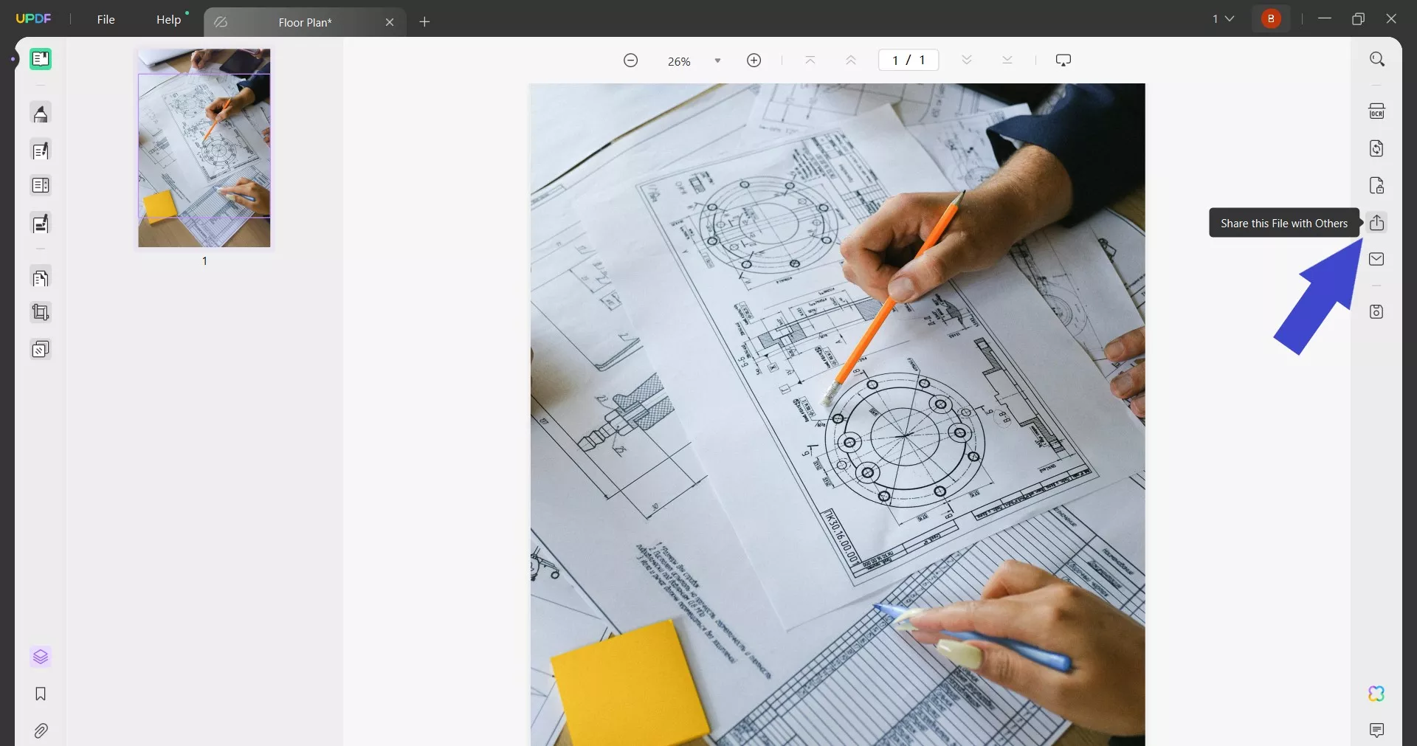Screen dimensions: 1417x746
Task: Click the UPDF logo
Action: coord(33,18)
